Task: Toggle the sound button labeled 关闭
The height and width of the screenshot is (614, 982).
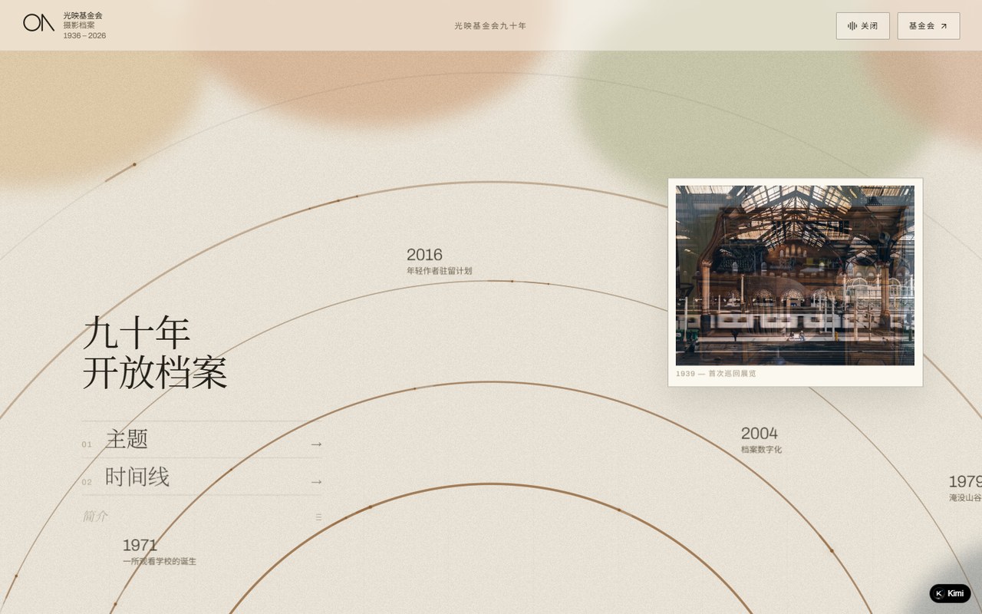Action: (x=862, y=26)
